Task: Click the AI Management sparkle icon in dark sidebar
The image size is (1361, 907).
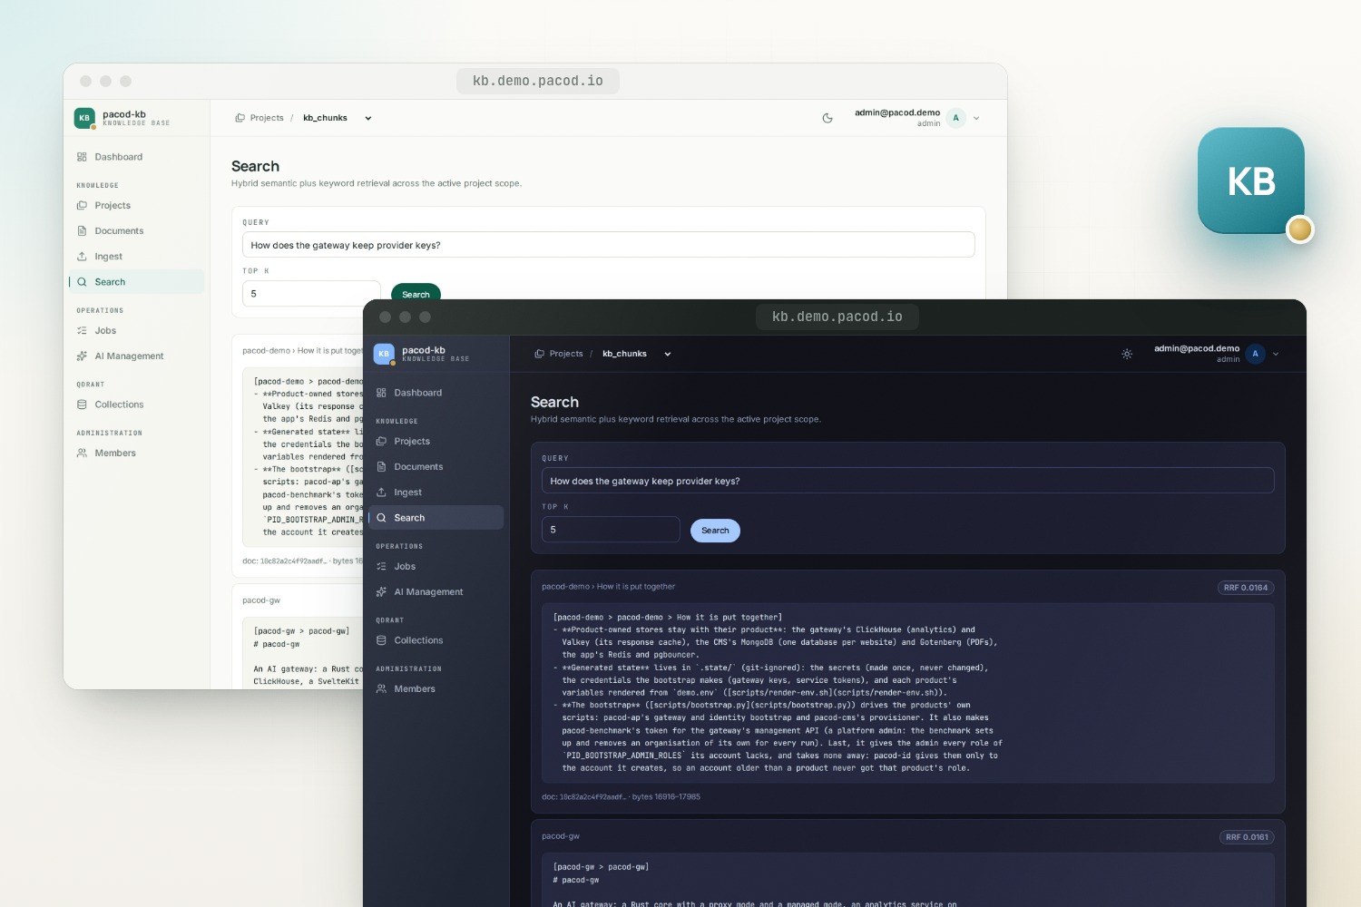Action: (382, 592)
